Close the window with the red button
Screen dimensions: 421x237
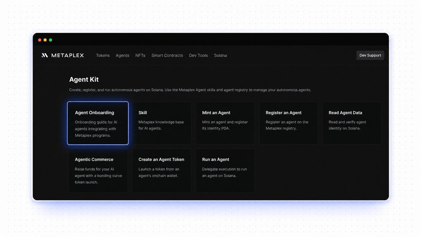[x=40, y=40]
